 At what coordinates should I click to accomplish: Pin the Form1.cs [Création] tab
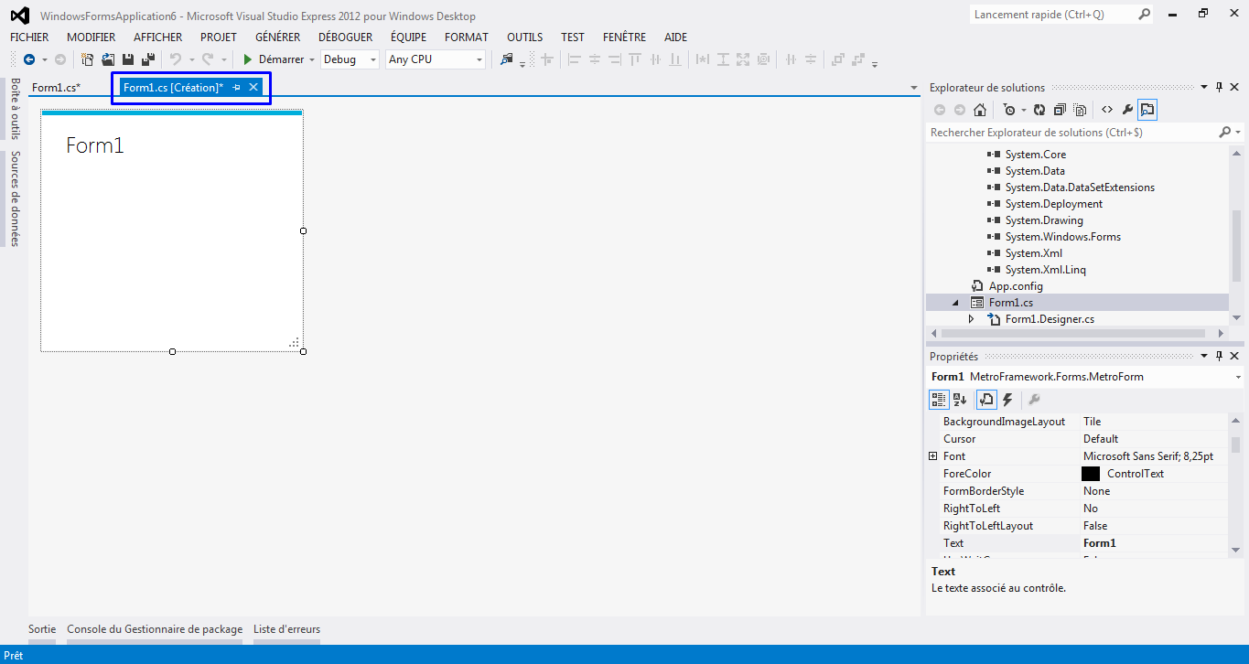coord(236,87)
